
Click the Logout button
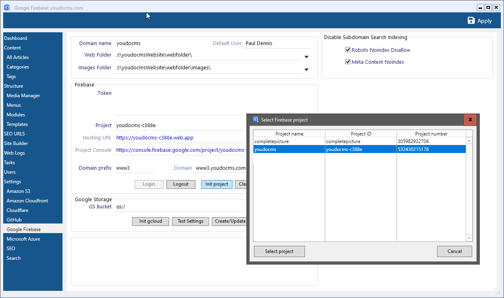pyautogui.click(x=181, y=184)
